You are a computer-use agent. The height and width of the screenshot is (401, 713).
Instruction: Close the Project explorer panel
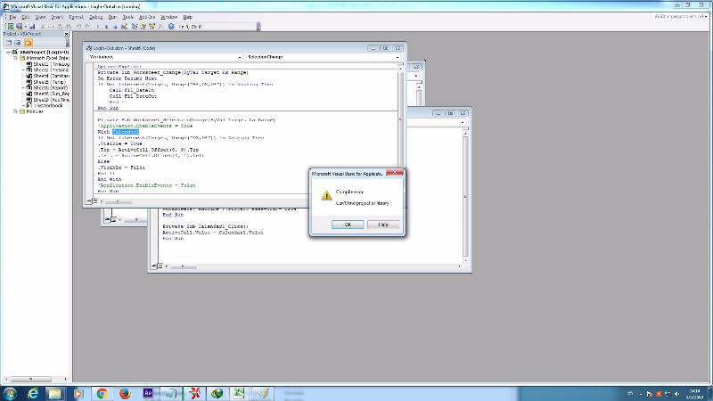coord(68,34)
